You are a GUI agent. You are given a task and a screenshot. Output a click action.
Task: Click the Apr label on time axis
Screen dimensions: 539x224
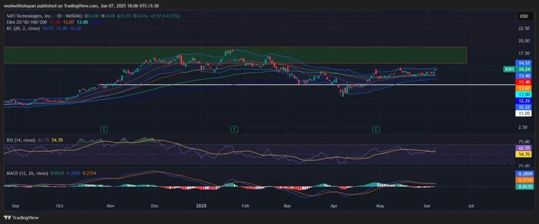tap(333, 206)
